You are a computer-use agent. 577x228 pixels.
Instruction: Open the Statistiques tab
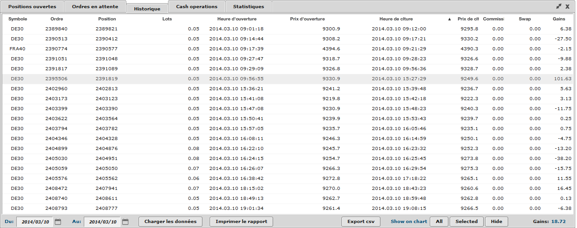[x=248, y=6]
